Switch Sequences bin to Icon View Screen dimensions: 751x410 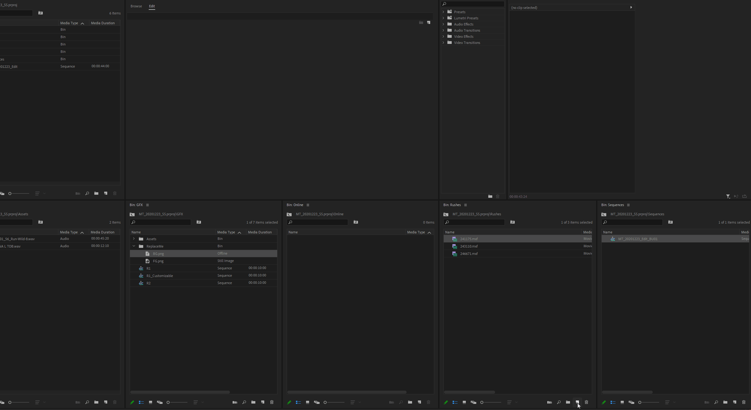(622, 402)
